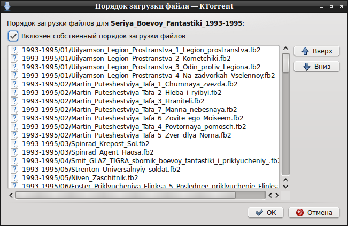Select Uilyamson_Legion_Prostranstva_1_Legion_prostranstva.fb2 row
Image resolution: width=348 pixels, height=226 pixels.
tap(144, 50)
